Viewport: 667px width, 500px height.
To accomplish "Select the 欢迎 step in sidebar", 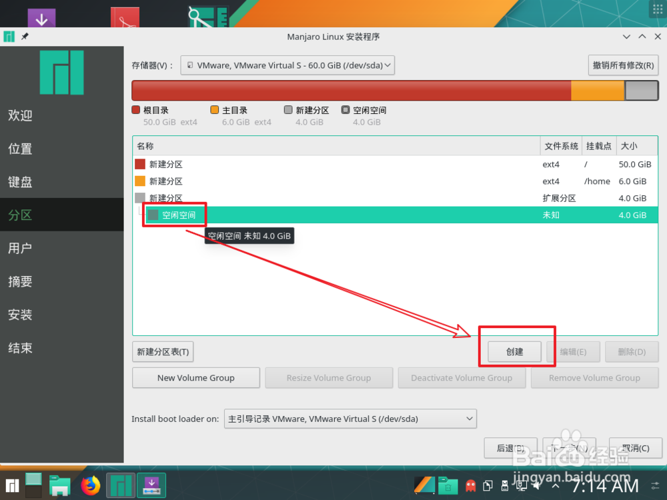I will [x=61, y=115].
